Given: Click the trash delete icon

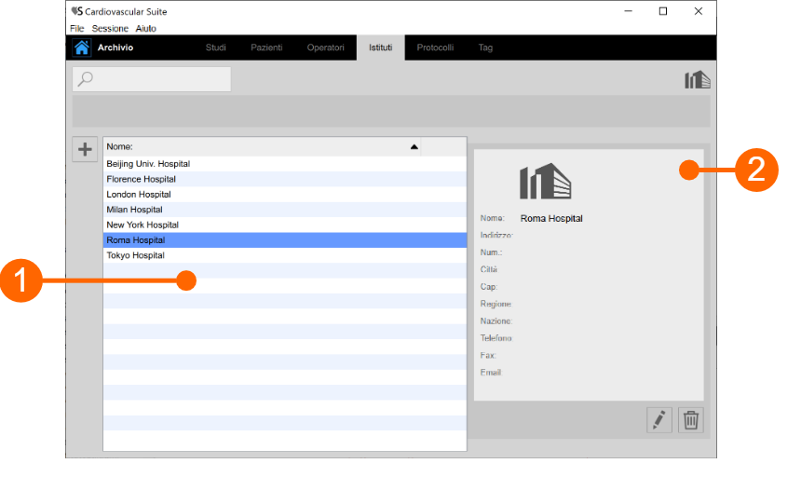Looking at the screenshot, I should click(x=690, y=420).
